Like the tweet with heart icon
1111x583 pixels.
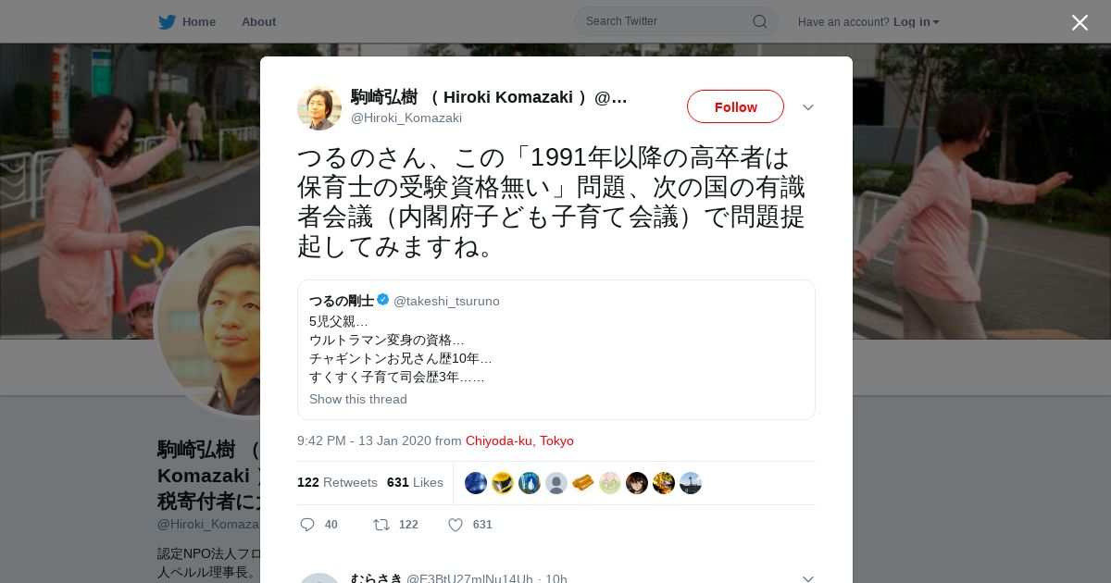(x=456, y=525)
